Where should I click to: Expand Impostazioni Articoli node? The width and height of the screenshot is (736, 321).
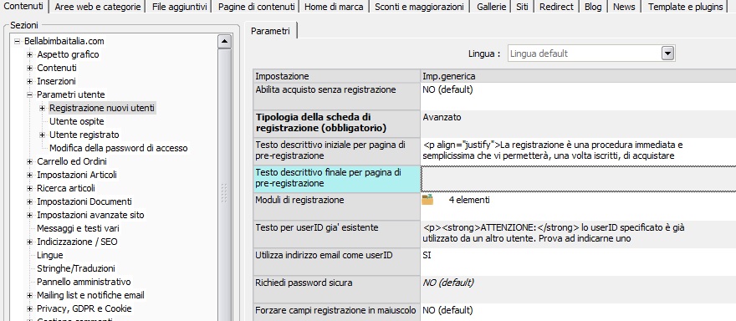pos(29,175)
